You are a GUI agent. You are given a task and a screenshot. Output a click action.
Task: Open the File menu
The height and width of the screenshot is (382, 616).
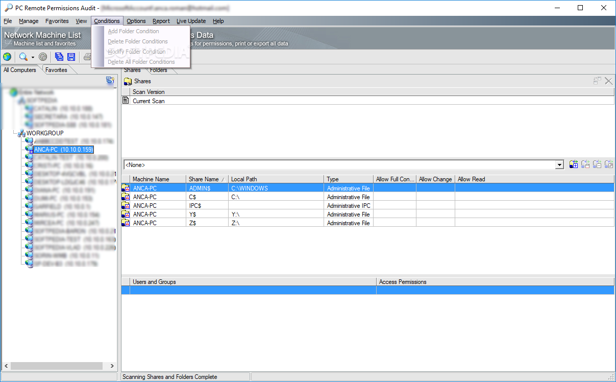[x=8, y=21]
